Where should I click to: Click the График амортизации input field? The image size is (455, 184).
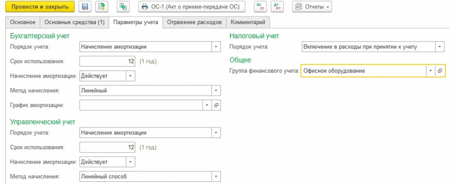point(141,105)
